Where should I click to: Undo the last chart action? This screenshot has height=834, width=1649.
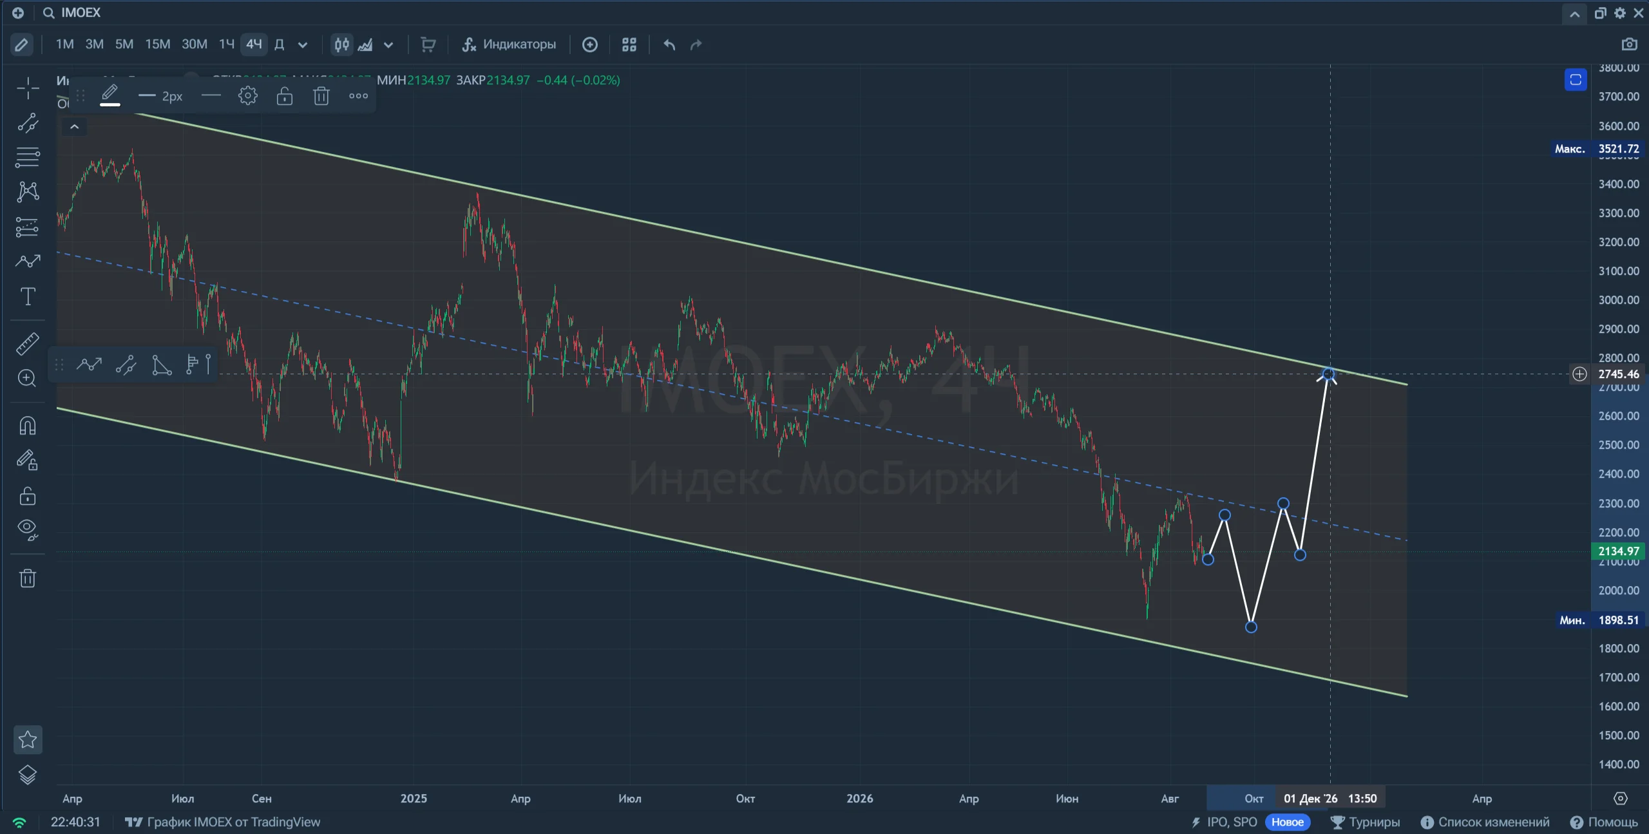pos(669,44)
